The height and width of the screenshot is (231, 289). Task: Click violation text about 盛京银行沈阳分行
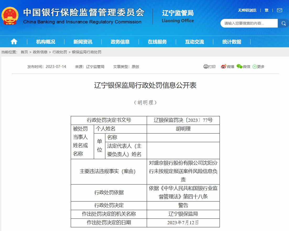pyautogui.click(x=183, y=171)
